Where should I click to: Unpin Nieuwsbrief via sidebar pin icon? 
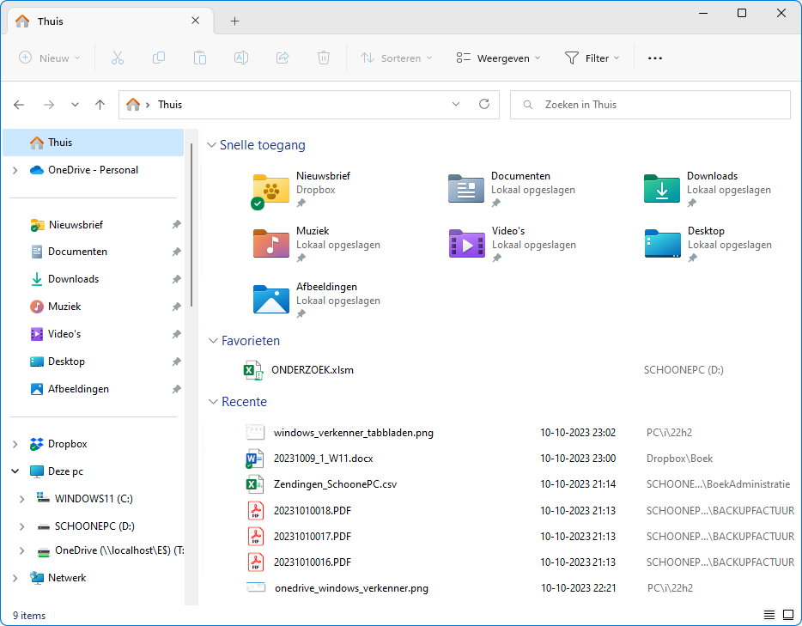[x=177, y=224]
